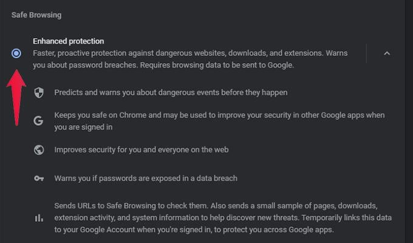Click the Predicts and warns you text

coord(171,92)
